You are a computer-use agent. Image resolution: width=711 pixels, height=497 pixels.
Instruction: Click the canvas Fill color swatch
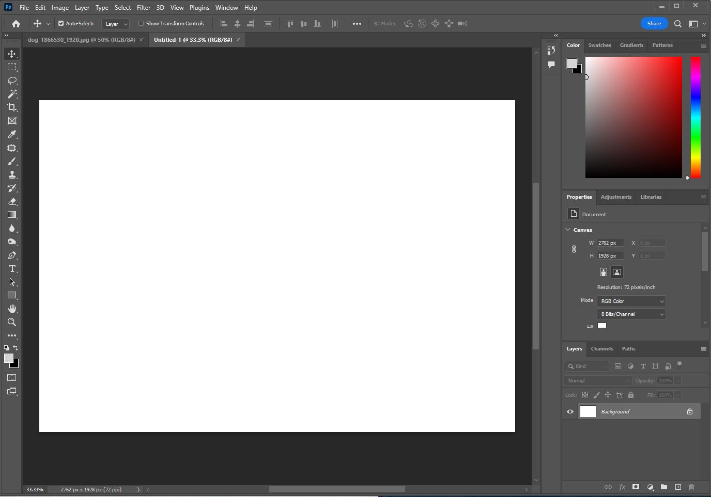coord(602,326)
